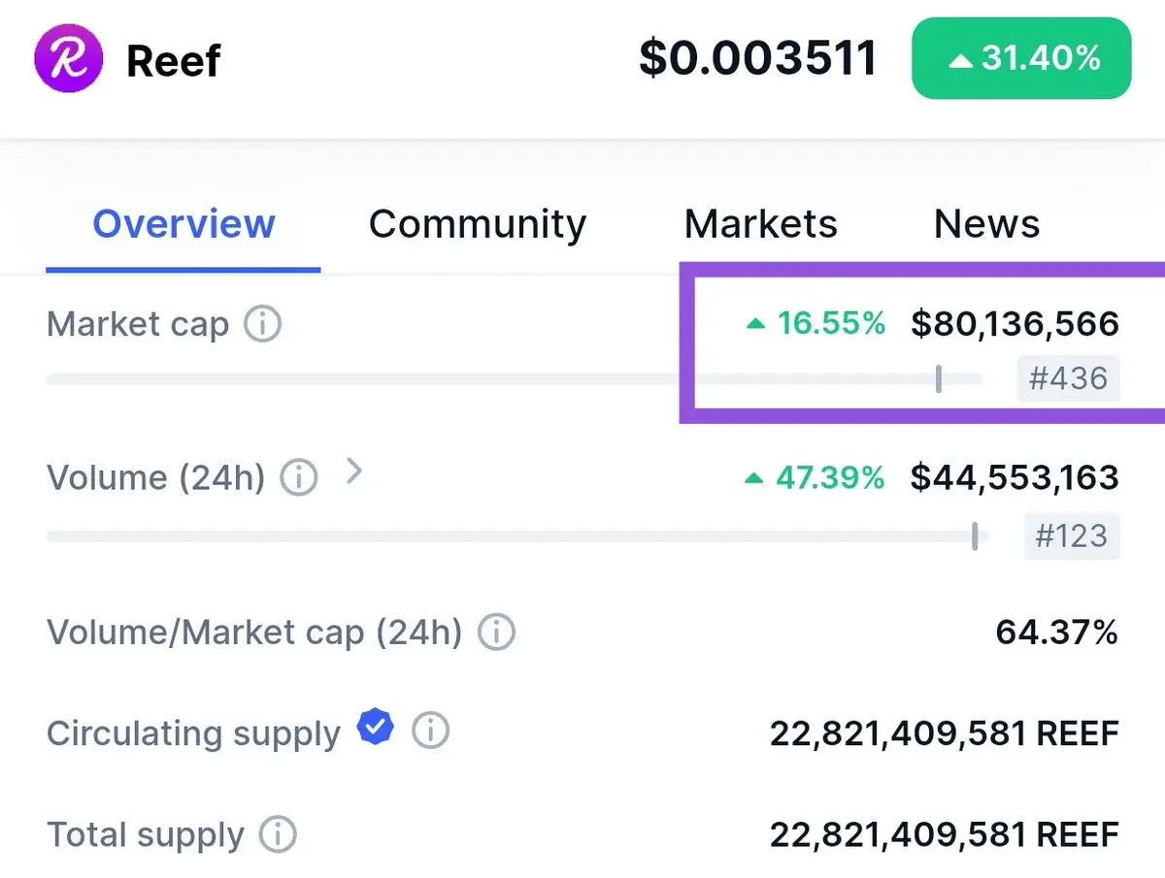Click the Market cap label
The image size is (1165, 878).
coord(138,324)
